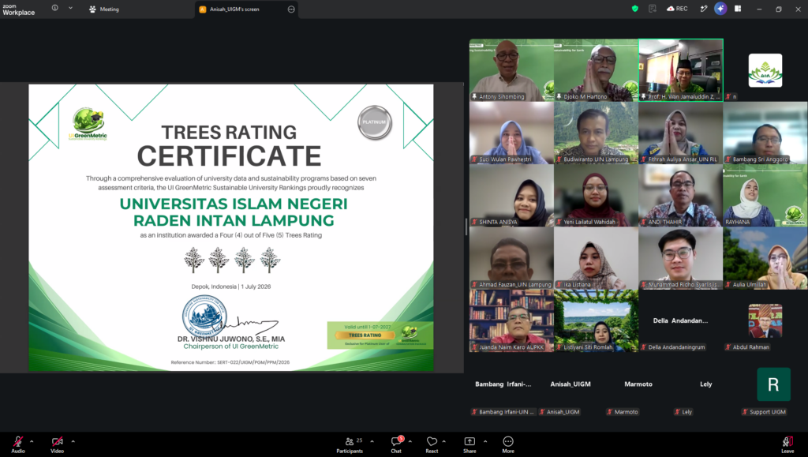Click the meeting info icon
Screen dimensions: 808x457
pyautogui.click(x=54, y=8)
